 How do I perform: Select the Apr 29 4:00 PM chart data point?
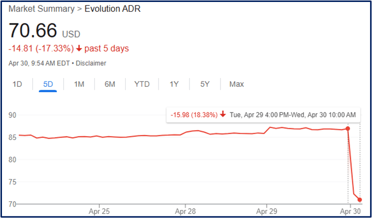click(x=348, y=129)
